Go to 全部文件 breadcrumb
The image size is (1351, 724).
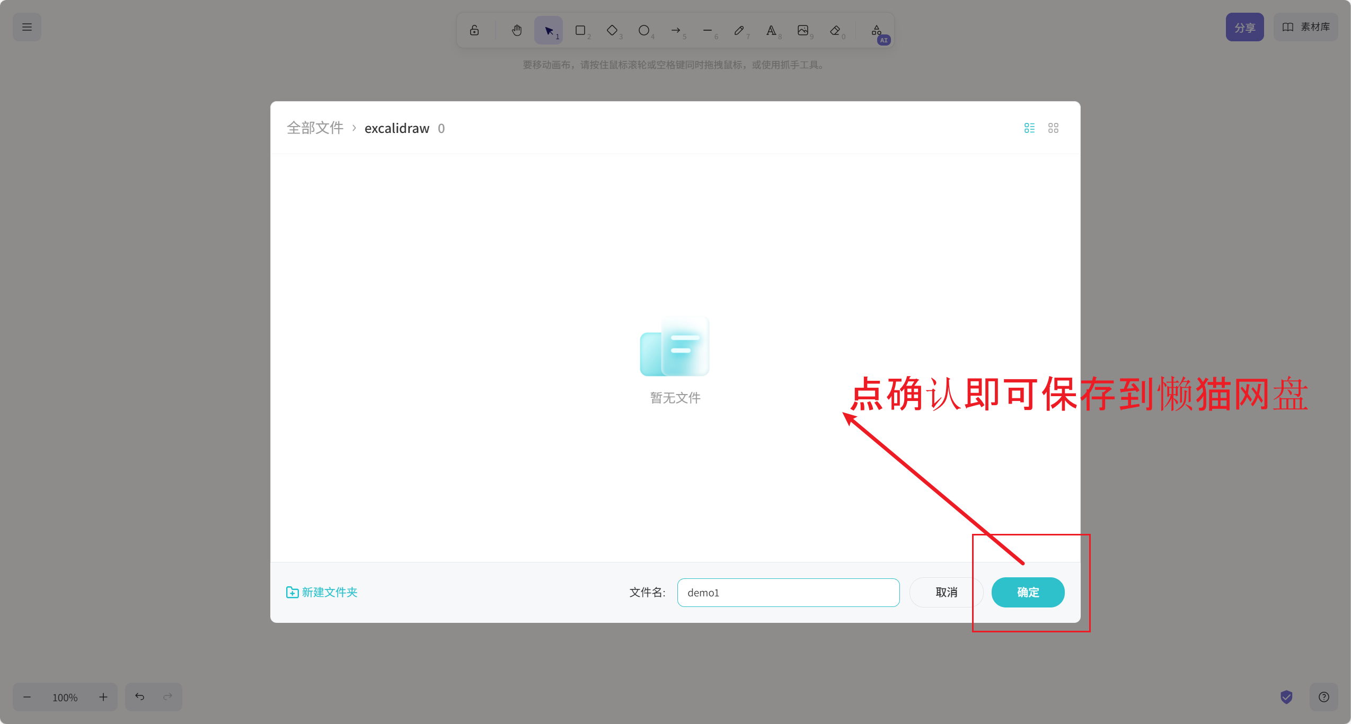(x=315, y=128)
